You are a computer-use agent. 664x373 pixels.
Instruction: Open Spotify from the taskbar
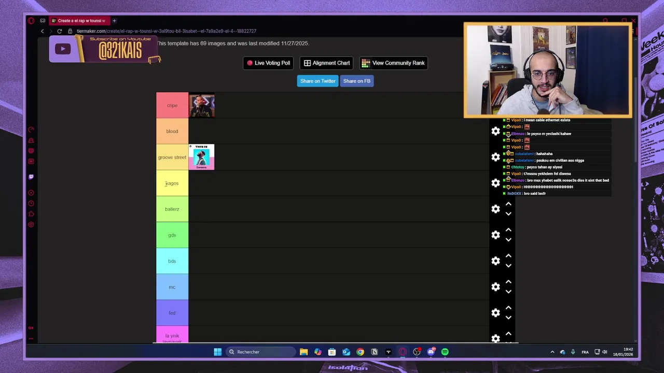[x=445, y=352]
